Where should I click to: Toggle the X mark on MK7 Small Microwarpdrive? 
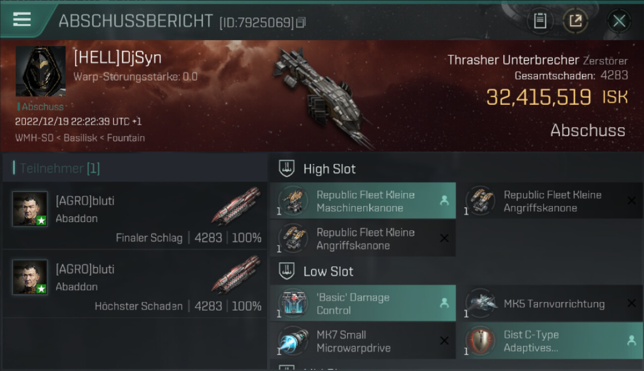(x=444, y=341)
